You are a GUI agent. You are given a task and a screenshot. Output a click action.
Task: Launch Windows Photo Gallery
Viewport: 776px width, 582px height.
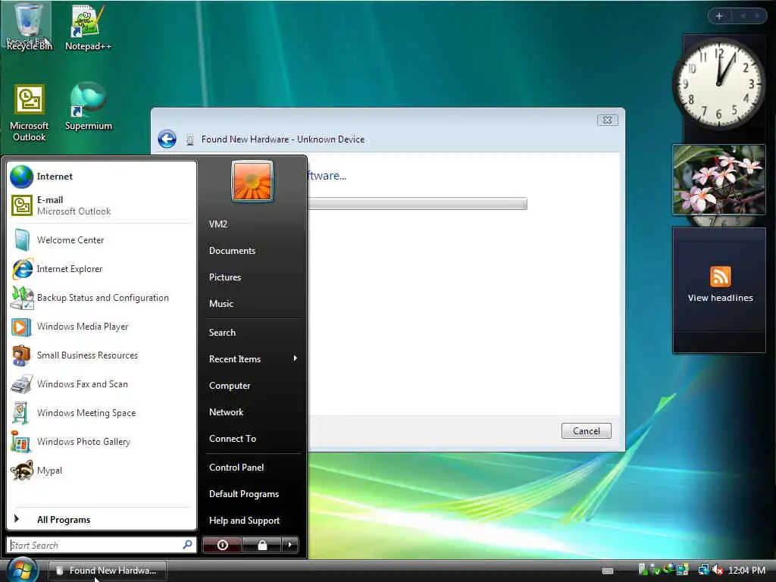pos(102,442)
